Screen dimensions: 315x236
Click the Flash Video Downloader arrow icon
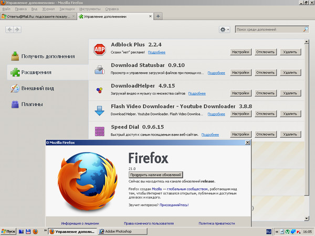[x=99, y=111]
